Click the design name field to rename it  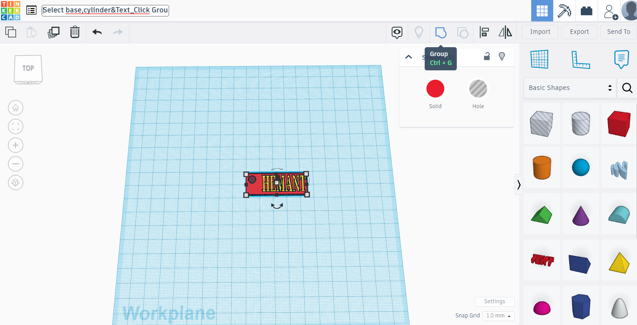click(105, 10)
